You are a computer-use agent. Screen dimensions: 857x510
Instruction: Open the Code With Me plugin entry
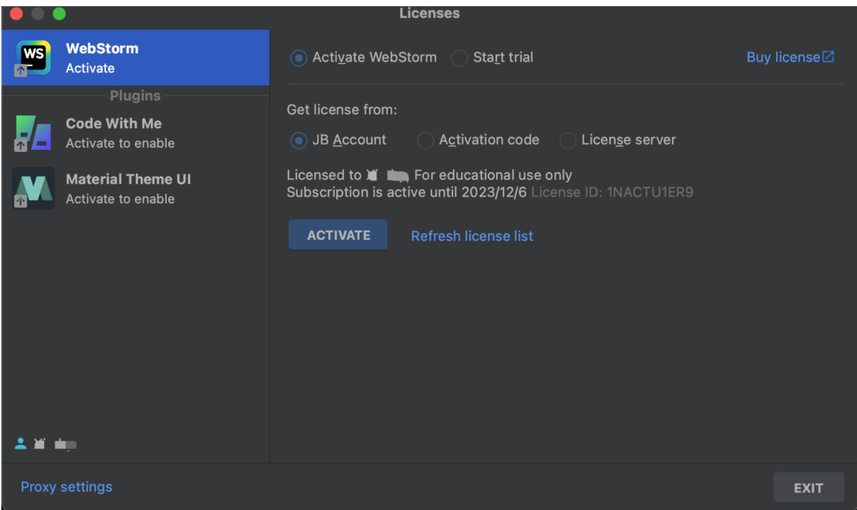tap(135, 133)
